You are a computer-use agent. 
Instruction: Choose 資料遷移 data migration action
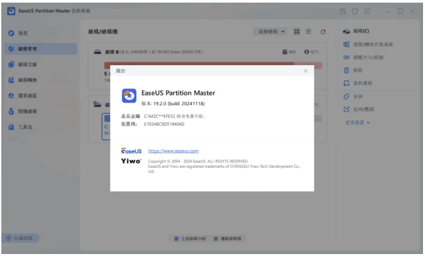[x=358, y=83]
